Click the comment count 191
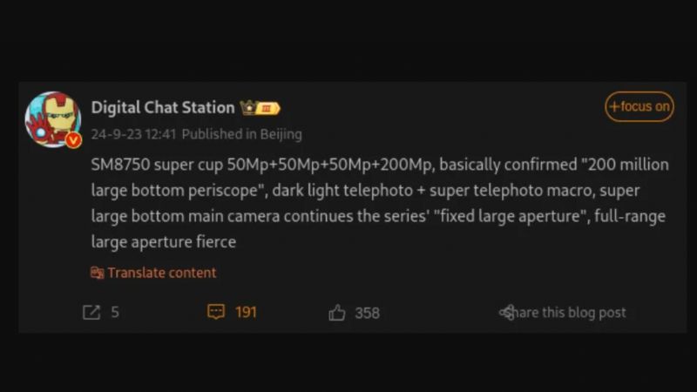This screenshot has height=392, width=697. tap(246, 312)
